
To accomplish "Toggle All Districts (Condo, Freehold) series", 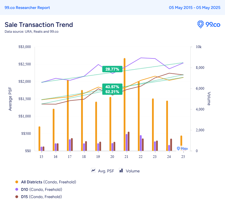I will [x=48, y=182].
